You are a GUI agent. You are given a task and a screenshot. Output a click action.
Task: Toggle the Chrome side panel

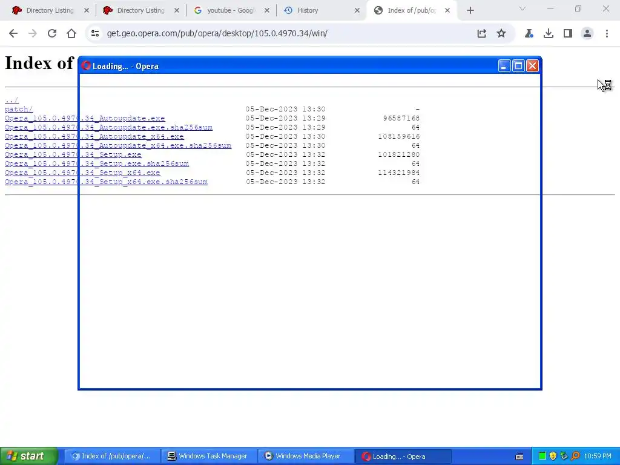coord(568,34)
